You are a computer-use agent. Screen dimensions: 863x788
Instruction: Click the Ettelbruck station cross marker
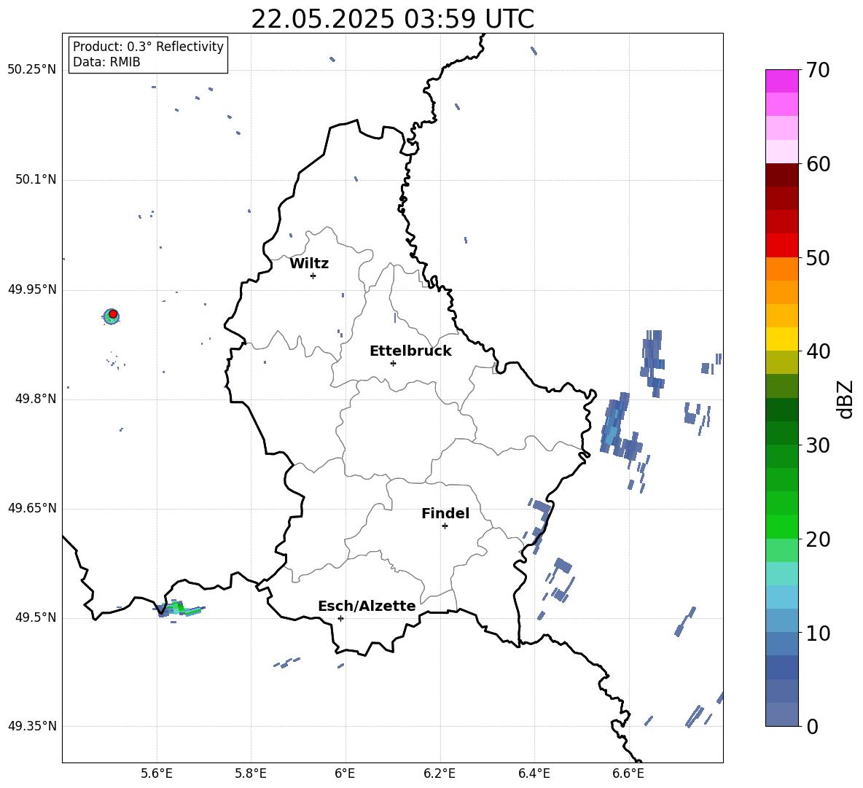393,363
